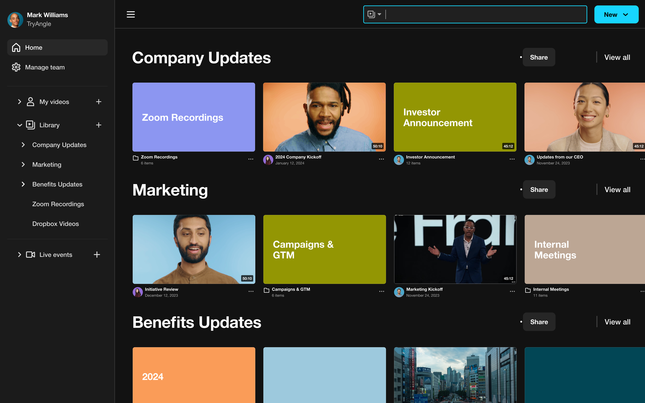Open 2024 Company Kickoff three-dot menu

(x=381, y=159)
